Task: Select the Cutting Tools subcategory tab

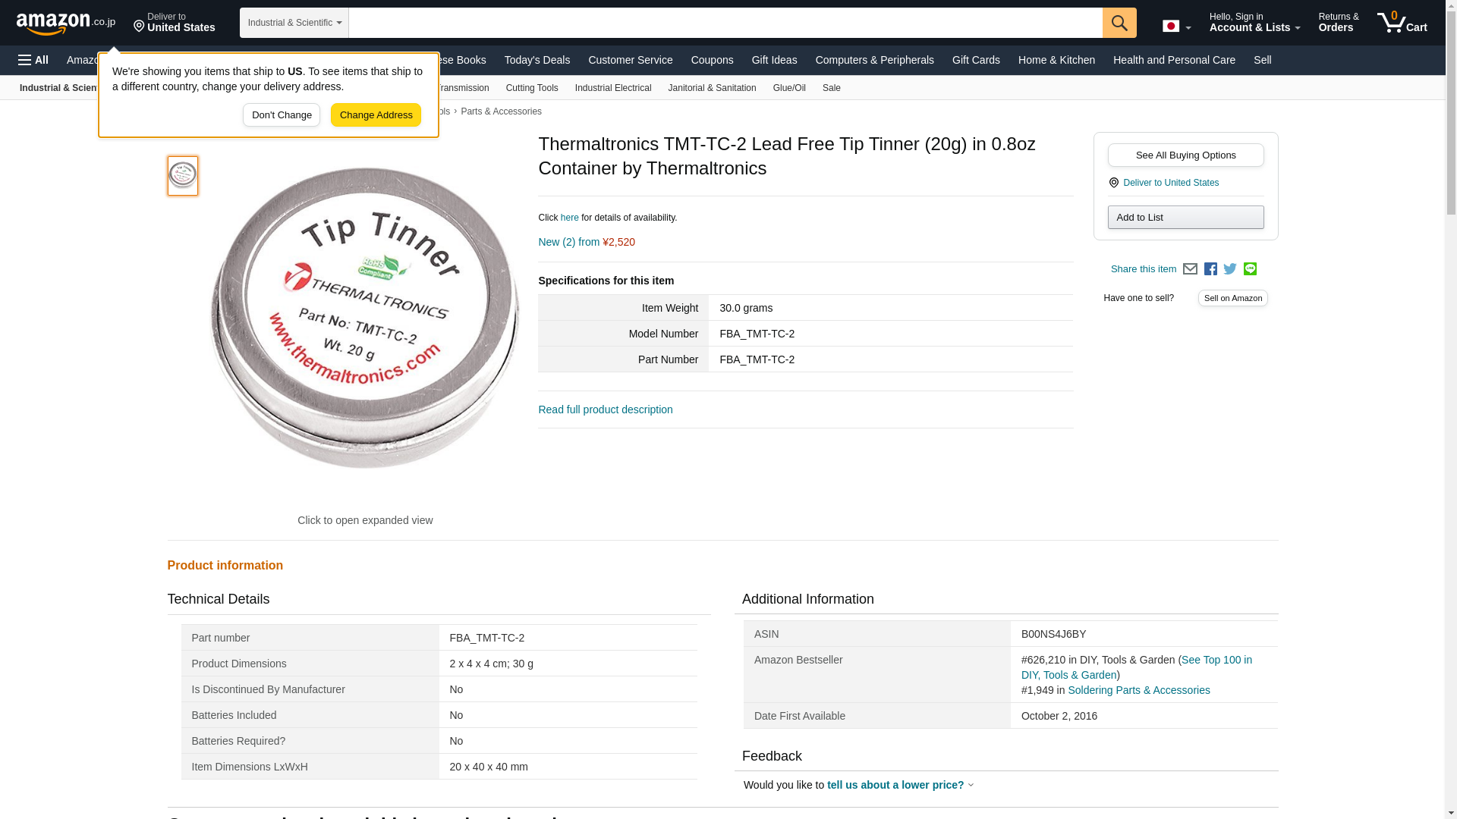Action: click(531, 88)
